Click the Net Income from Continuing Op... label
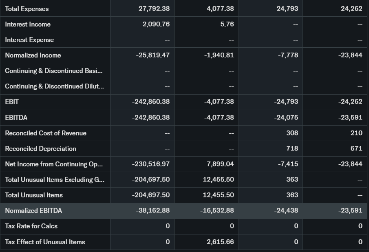The image size is (369, 252). tap(54, 164)
